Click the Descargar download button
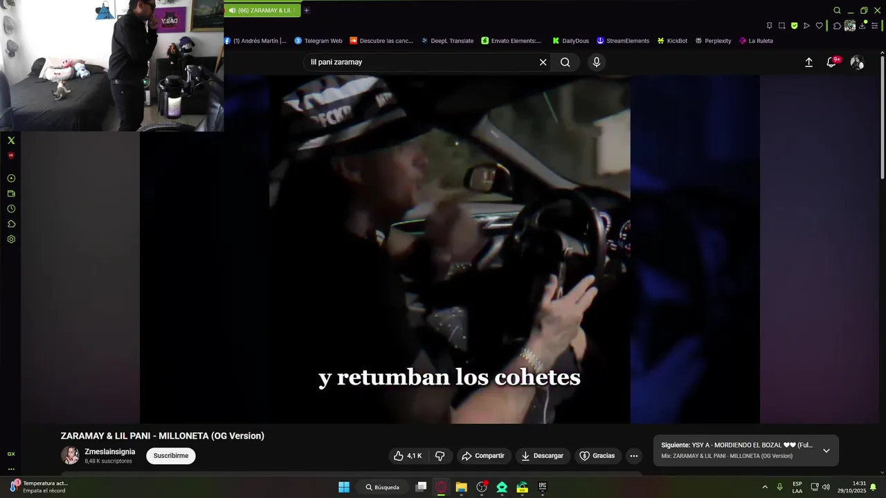 click(x=542, y=456)
